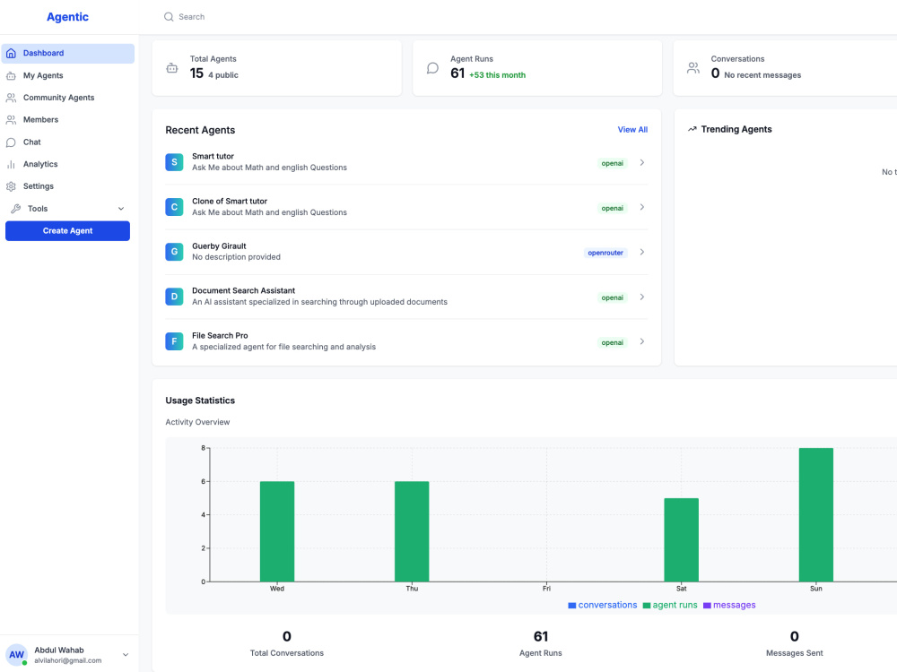
Task: Click the View All link
Action: tap(632, 130)
